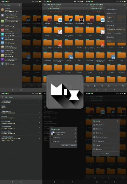127x184 pixels.
Task: Open folder with the red game icon badge
Action: [47, 19]
